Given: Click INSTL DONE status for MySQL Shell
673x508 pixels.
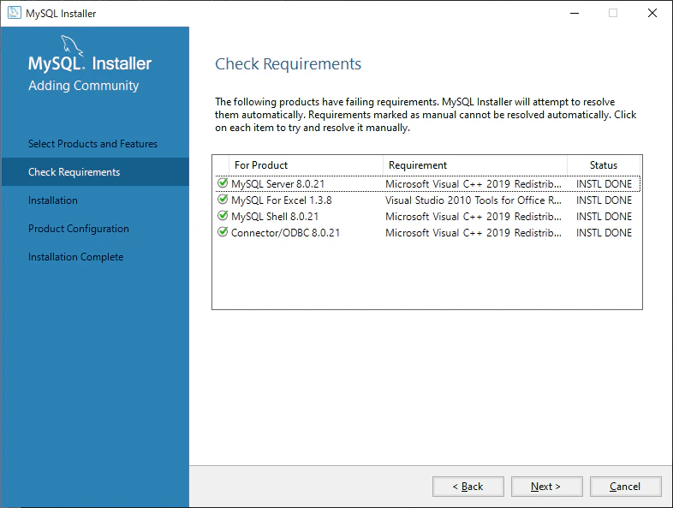Looking at the screenshot, I should (x=604, y=217).
